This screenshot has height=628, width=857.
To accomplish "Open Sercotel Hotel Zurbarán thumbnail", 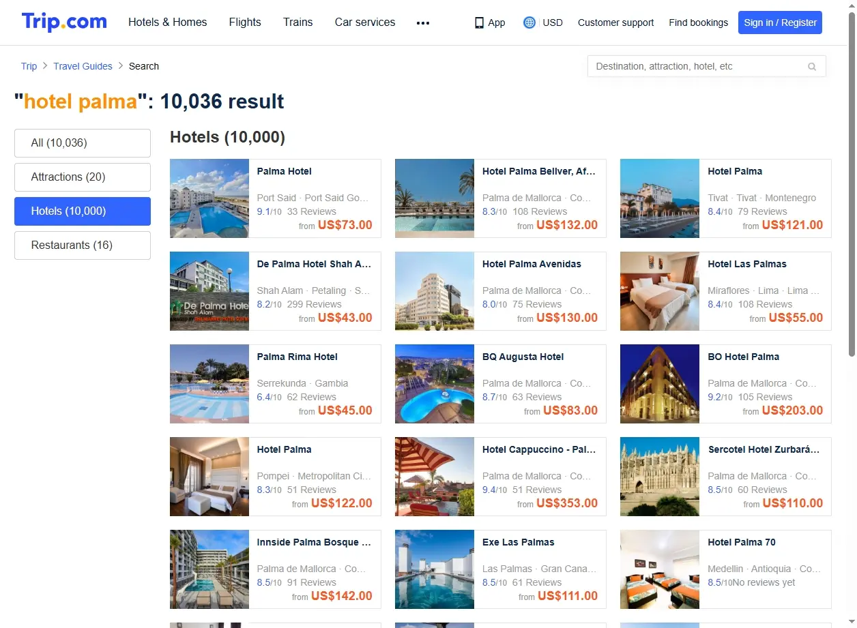I will (x=660, y=477).
